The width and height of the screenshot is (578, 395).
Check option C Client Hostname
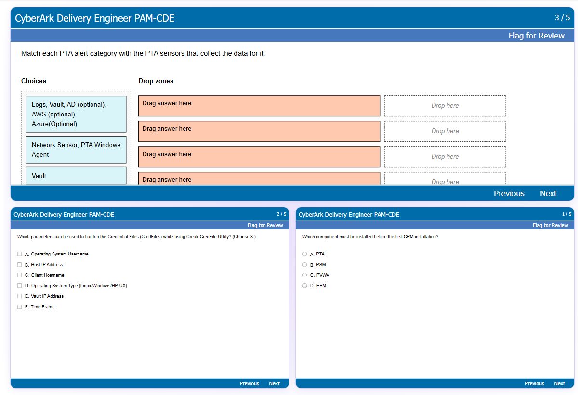tap(19, 275)
